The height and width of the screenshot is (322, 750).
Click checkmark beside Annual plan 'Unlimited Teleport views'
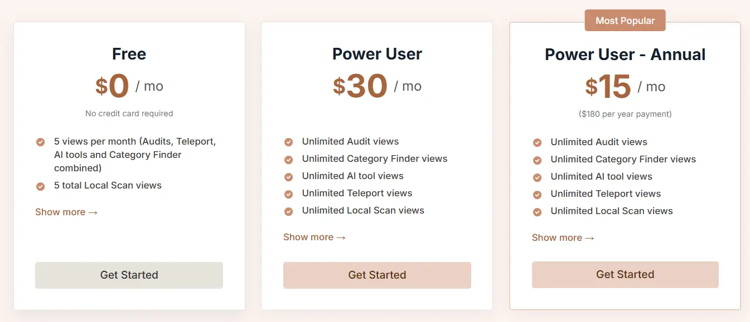pos(537,195)
